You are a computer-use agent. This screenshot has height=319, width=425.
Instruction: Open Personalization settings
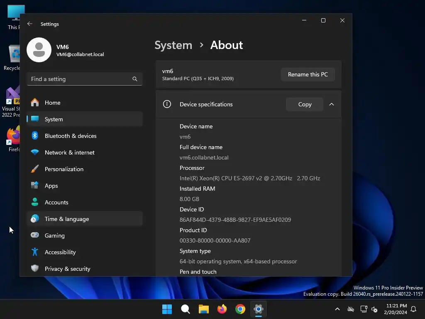click(x=85, y=169)
